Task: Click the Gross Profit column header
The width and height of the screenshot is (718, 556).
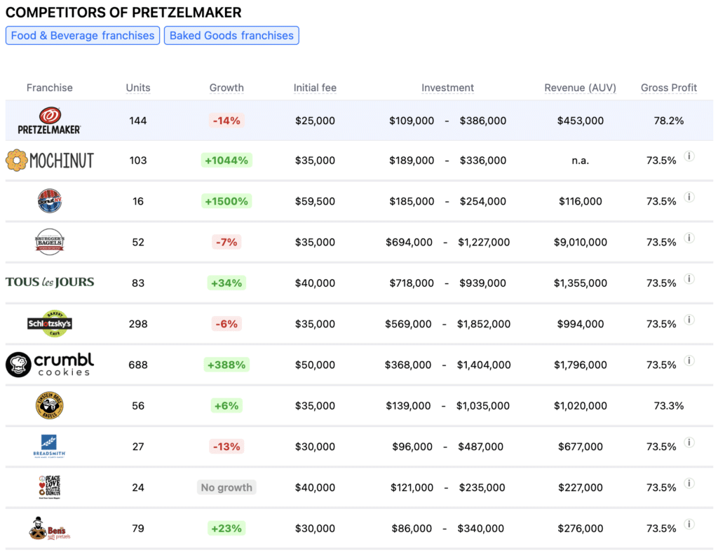Action: (x=668, y=88)
